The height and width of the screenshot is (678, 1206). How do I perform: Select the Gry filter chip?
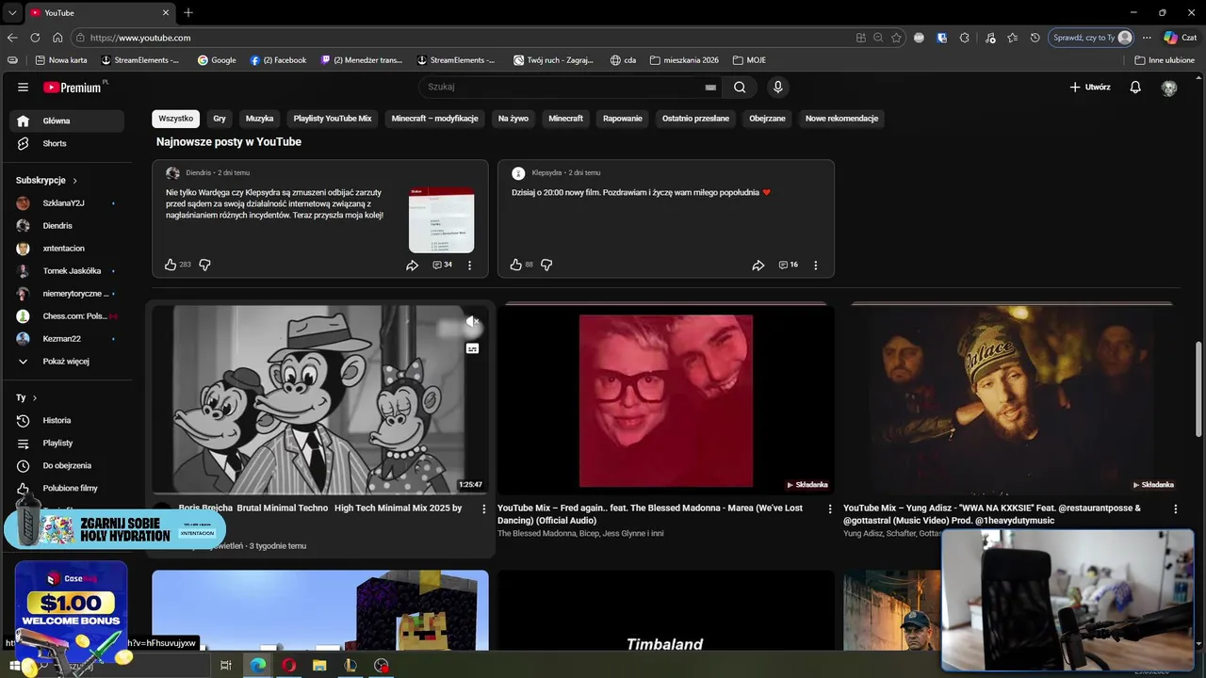coord(220,119)
